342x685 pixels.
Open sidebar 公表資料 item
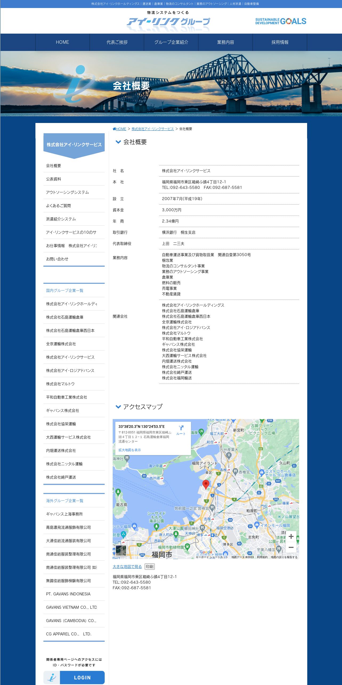pyautogui.click(x=74, y=179)
